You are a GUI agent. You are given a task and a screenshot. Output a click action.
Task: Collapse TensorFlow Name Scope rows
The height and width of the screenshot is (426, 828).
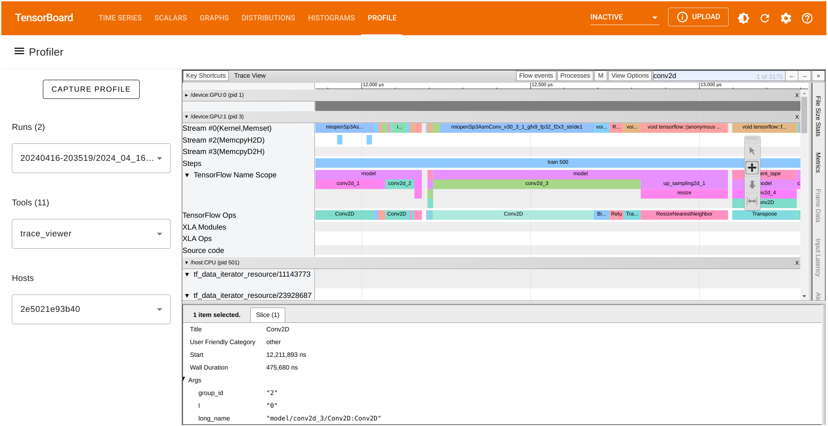(x=187, y=175)
